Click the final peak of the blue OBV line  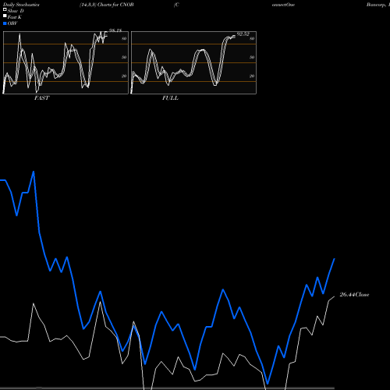(x=335, y=259)
